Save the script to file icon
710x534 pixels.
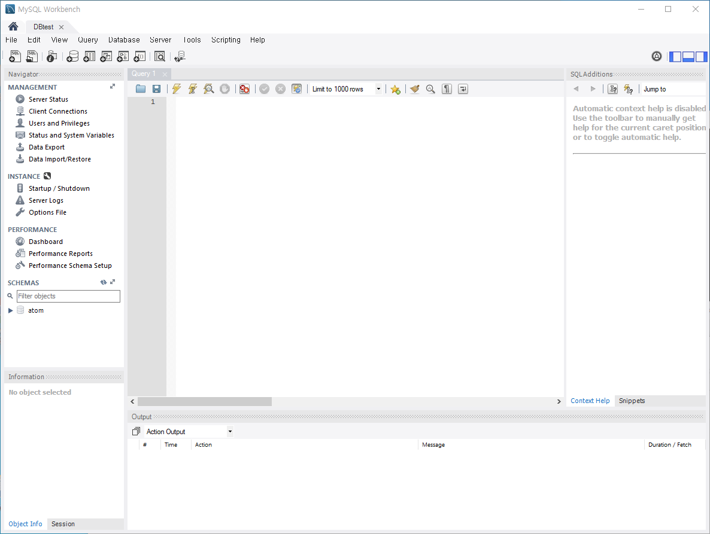click(x=156, y=89)
